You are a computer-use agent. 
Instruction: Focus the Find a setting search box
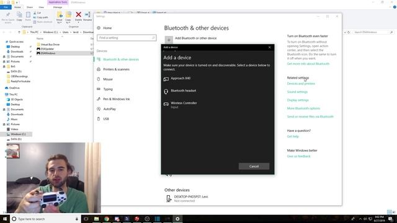[127, 38]
